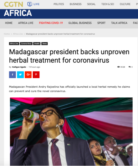
Task: Select the Health category tag
Action: [x=37, y=44]
